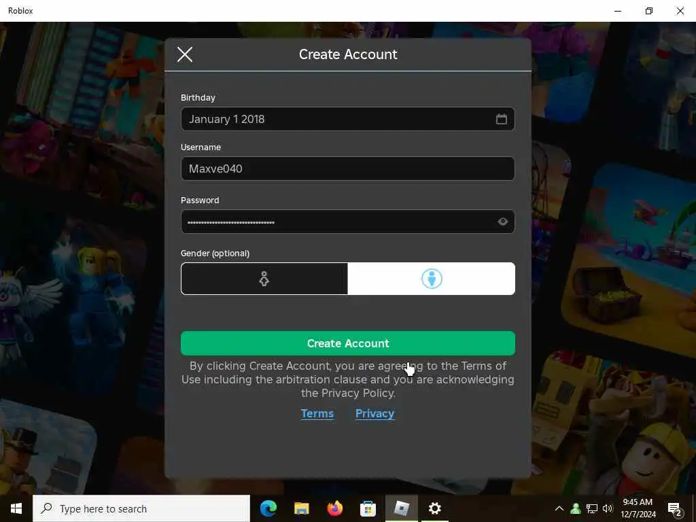Open network status tray icon
Viewport: 696px width, 522px height.
(592, 508)
